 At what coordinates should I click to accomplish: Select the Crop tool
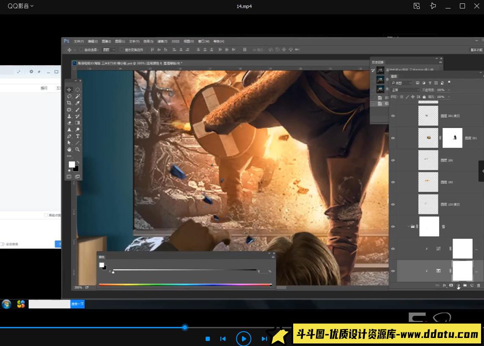[x=69, y=103]
